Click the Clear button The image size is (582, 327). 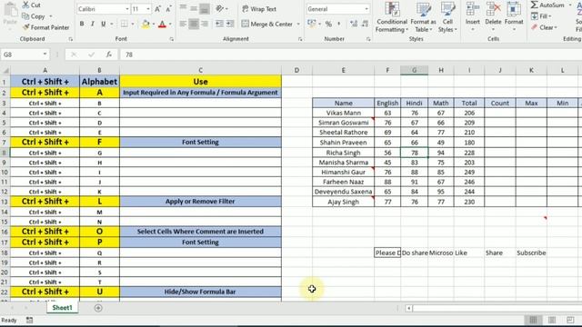coord(544,27)
